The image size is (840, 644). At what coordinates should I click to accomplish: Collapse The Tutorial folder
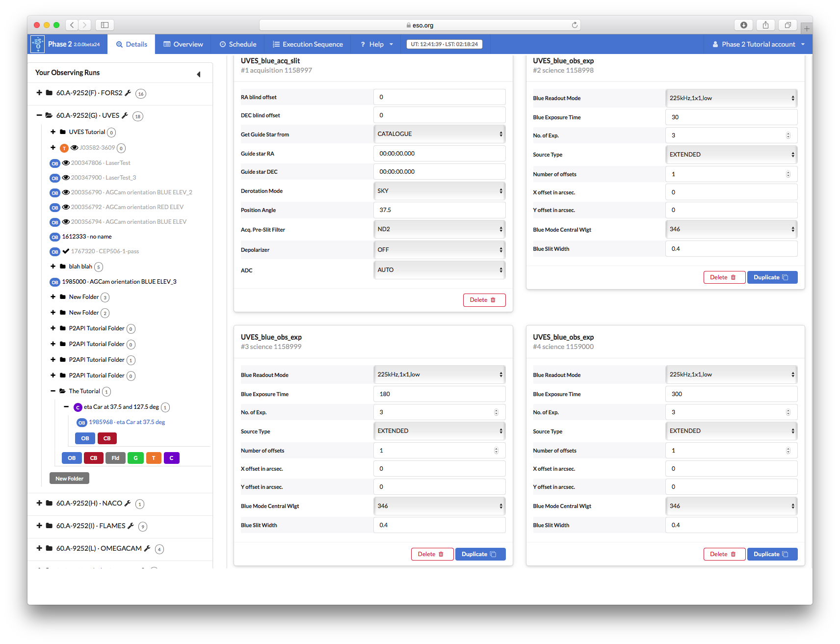tap(53, 391)
